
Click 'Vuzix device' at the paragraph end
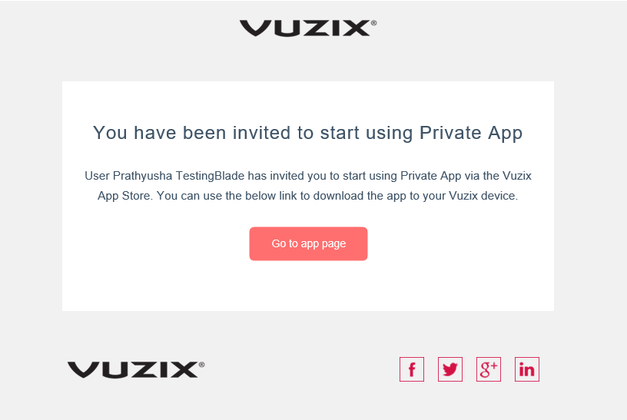pos(483,196)
